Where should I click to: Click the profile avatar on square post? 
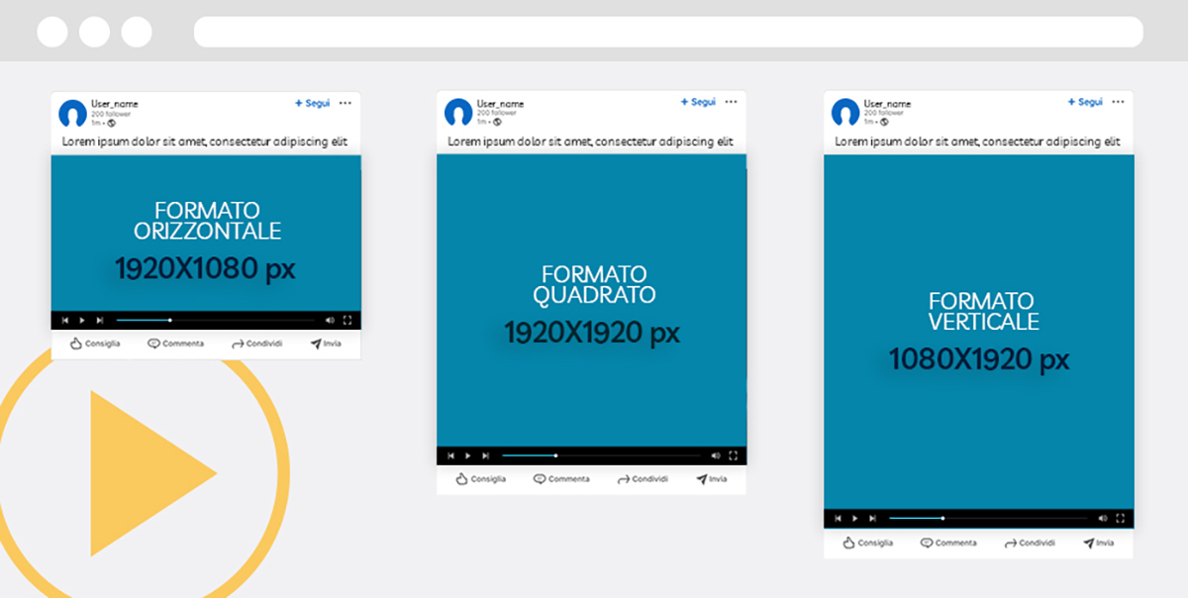(458, 113)
